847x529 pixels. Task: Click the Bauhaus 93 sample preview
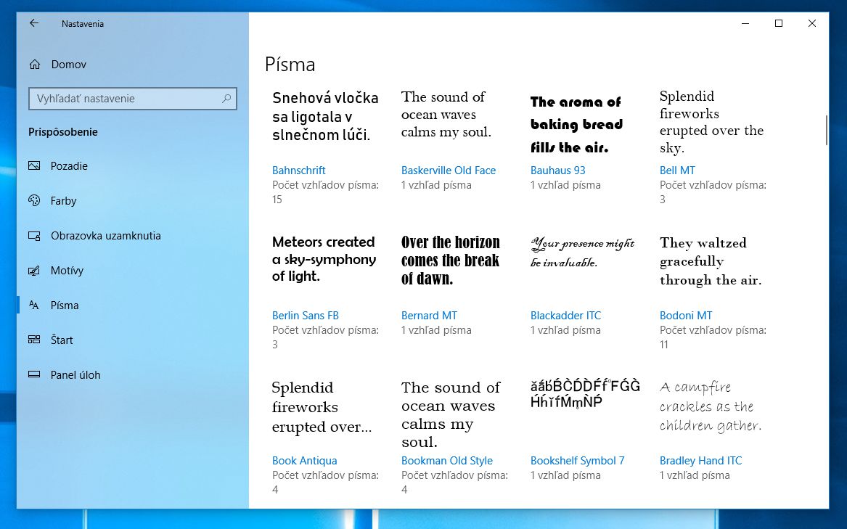(x=576, y=124)
